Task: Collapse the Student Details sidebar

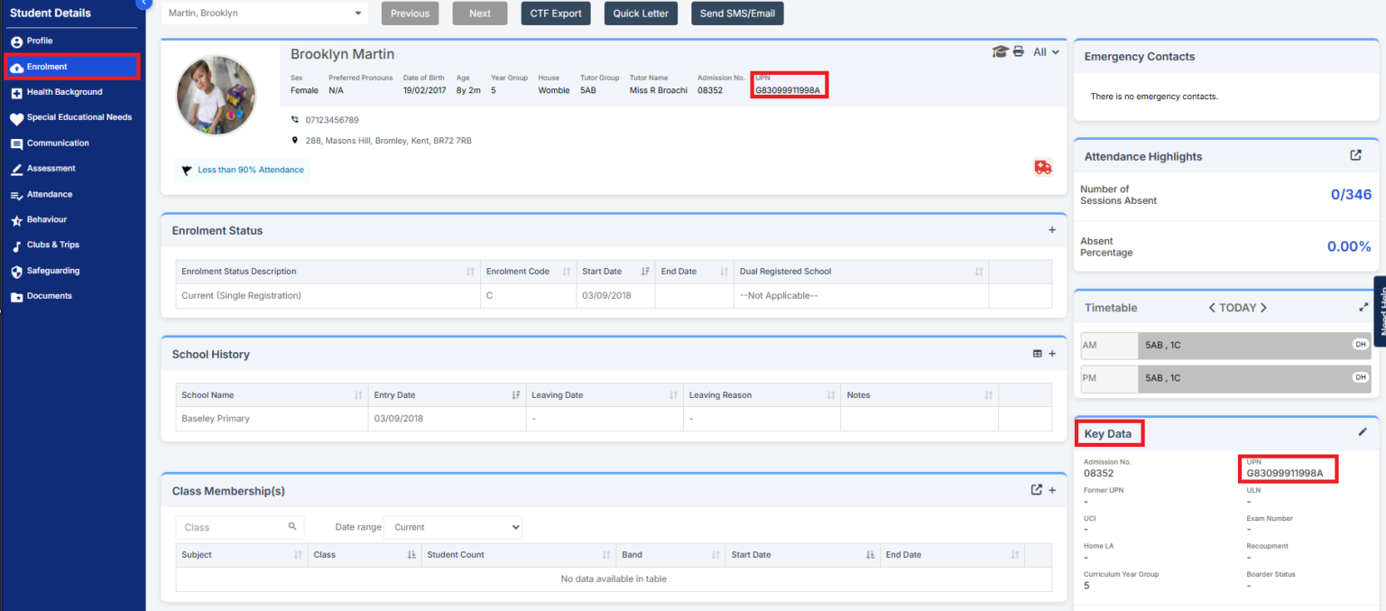Action: [143, 4]
